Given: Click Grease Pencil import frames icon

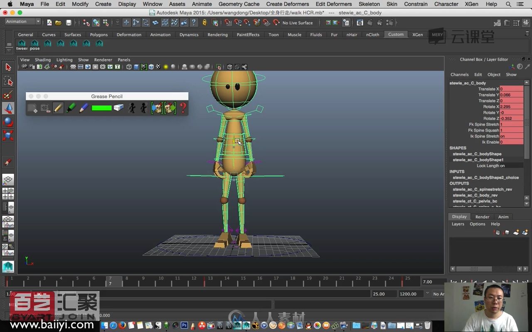Looking at the screenshot, I should point(157,108).
